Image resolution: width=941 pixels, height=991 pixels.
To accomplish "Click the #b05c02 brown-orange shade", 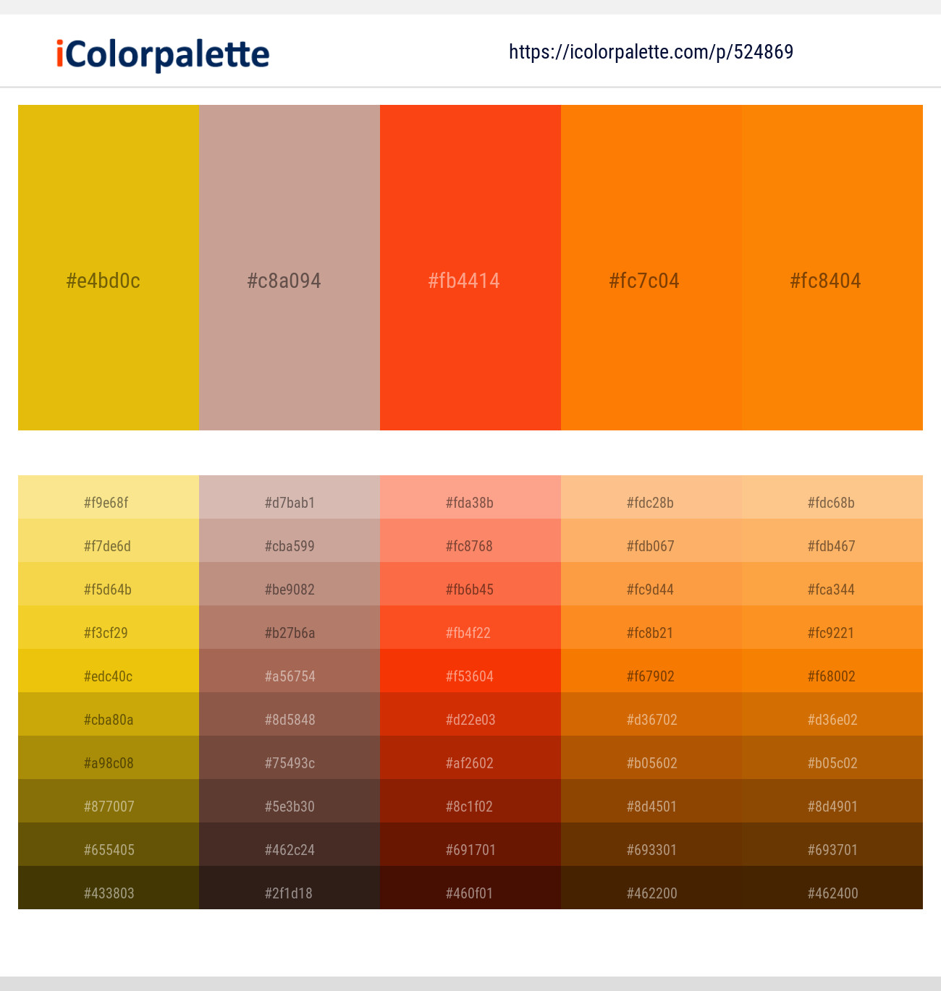I will (x=832, y=757).
